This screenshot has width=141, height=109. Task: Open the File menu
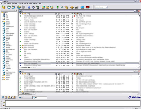click(2, 3)
